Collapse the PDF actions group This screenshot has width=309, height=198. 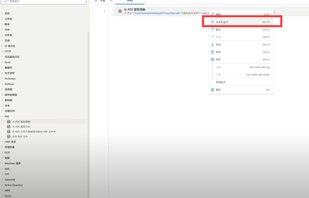click(2, 117)
